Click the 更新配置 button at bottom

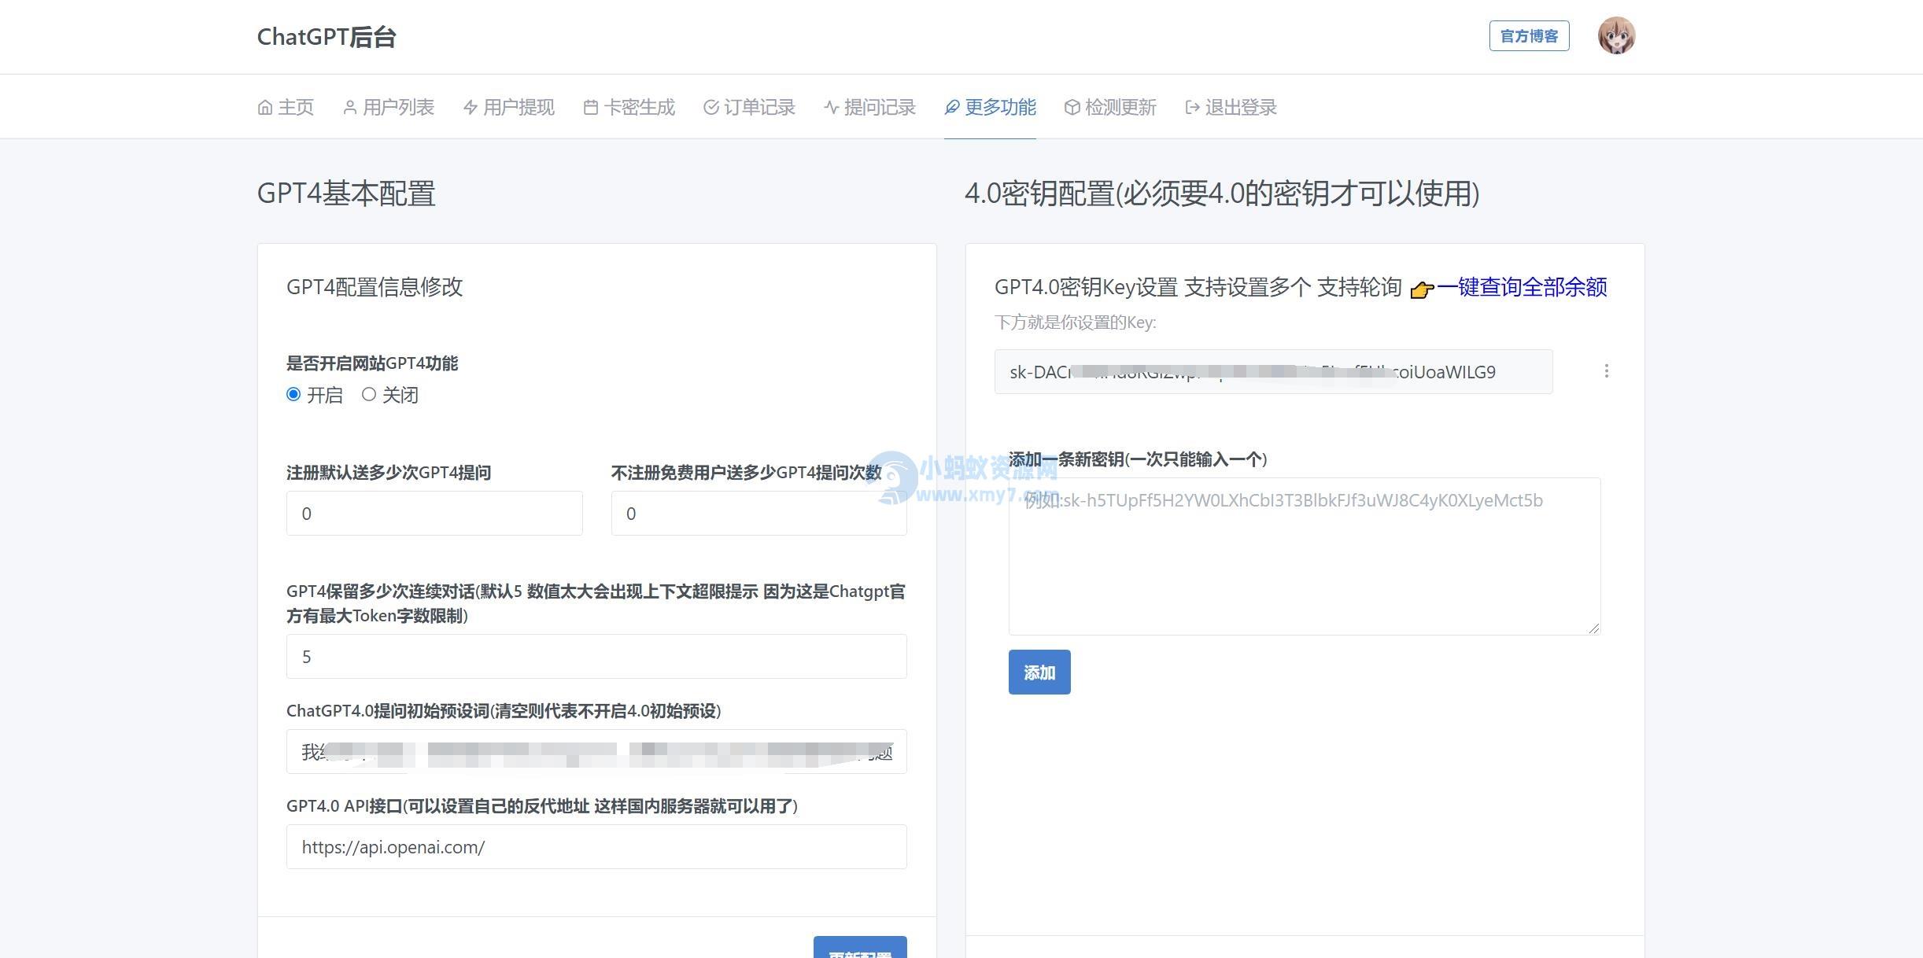[x=860, y=948]
